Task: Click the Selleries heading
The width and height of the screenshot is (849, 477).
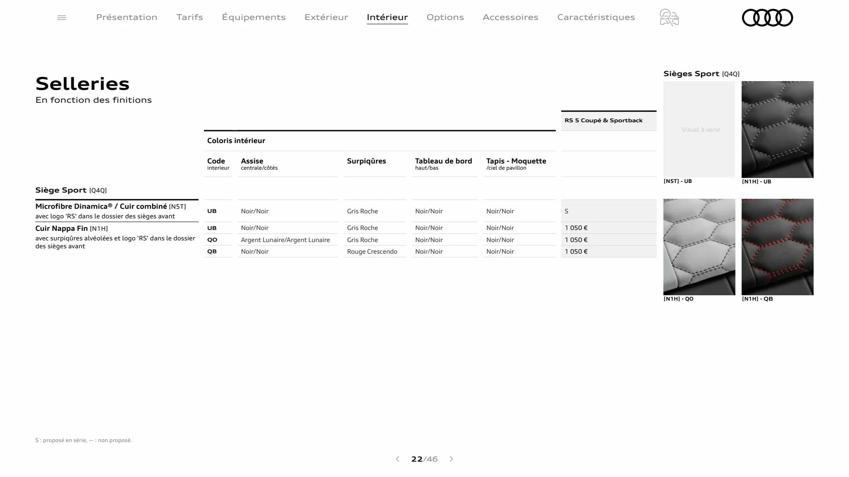Action: coord(82,84)
